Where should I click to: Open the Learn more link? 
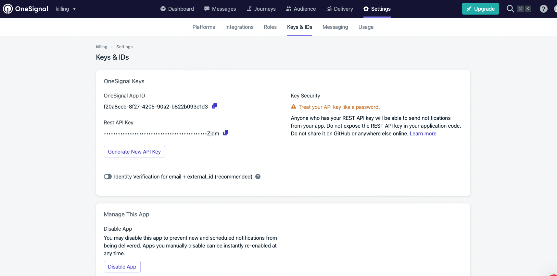(423, 133)
